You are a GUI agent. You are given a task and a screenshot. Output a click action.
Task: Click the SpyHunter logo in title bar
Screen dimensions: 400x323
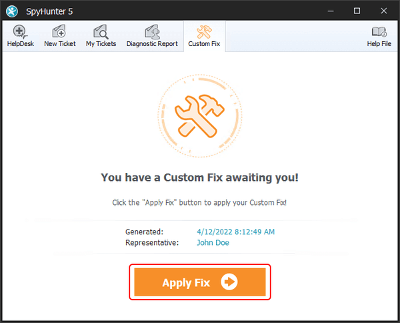point(11,11)
